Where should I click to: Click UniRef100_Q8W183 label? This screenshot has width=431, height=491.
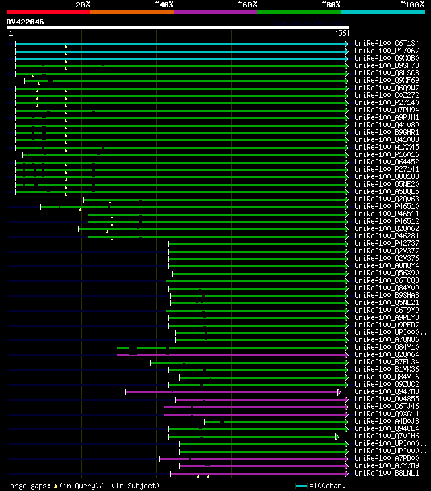click(x=387, y=177)
